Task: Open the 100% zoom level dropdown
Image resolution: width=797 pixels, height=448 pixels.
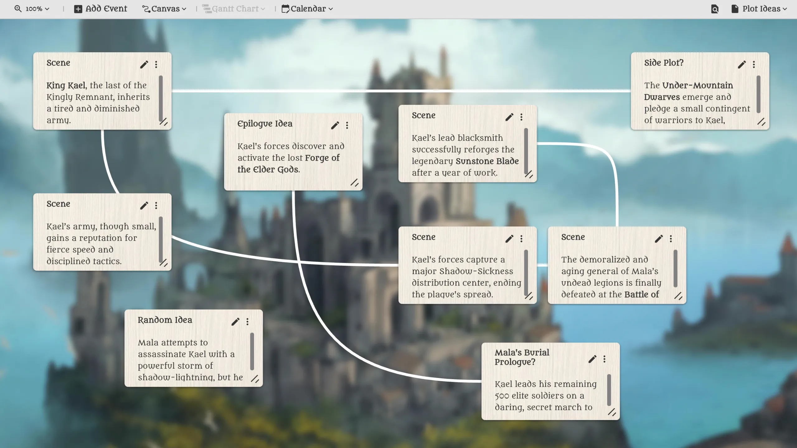Action: (32, 9)
